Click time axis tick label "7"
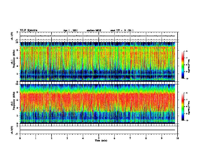 130,138
